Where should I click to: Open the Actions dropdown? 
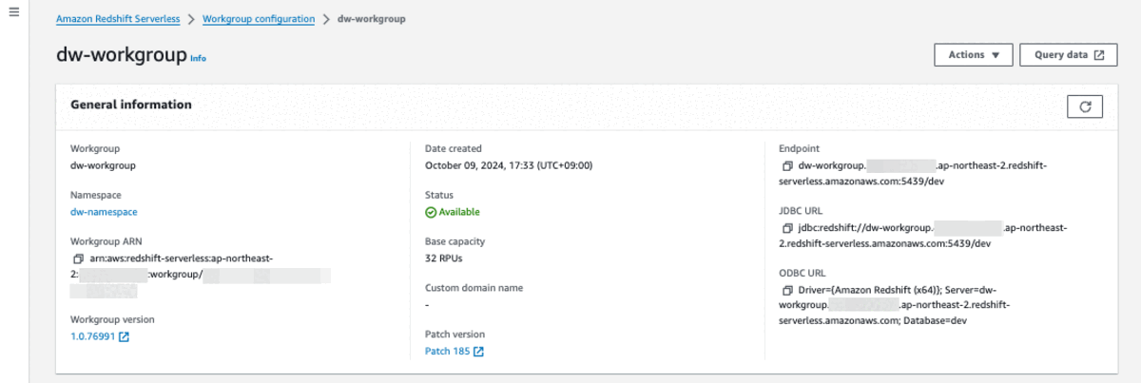(x=974, y=55)
